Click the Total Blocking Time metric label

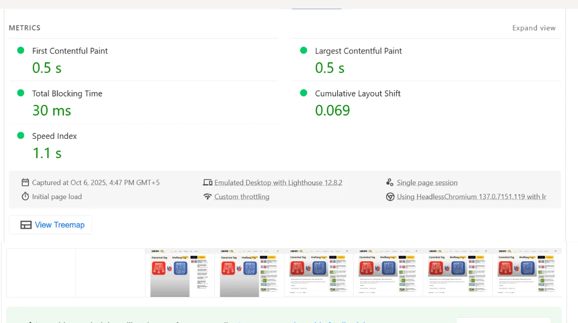(x=67, y=94)
